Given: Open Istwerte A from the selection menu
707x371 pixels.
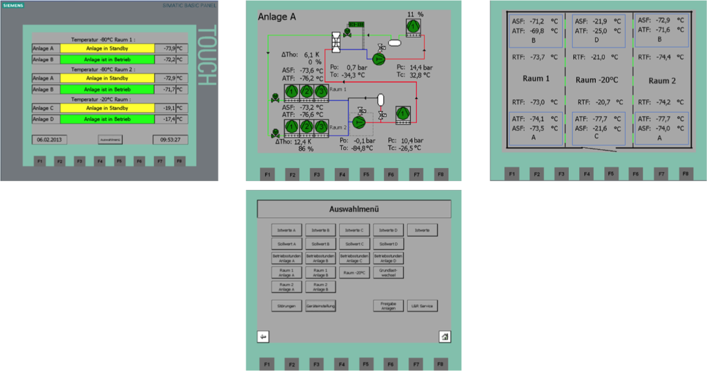Looking at the screenshot, I should click(x=286, y=230).
